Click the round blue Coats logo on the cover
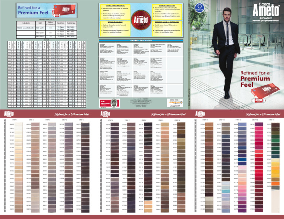The width and height of the screenshot is (284, 219). tap(199, 8)
